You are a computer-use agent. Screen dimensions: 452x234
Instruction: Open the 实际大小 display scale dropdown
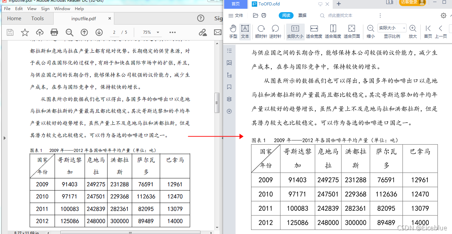click(x=392, y=28)
